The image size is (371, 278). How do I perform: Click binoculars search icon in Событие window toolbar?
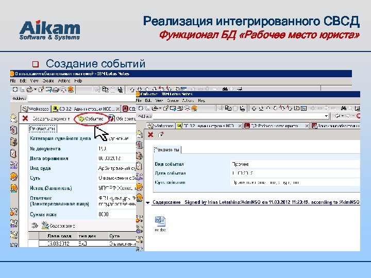pyautogui.click(x=344, y=108)
